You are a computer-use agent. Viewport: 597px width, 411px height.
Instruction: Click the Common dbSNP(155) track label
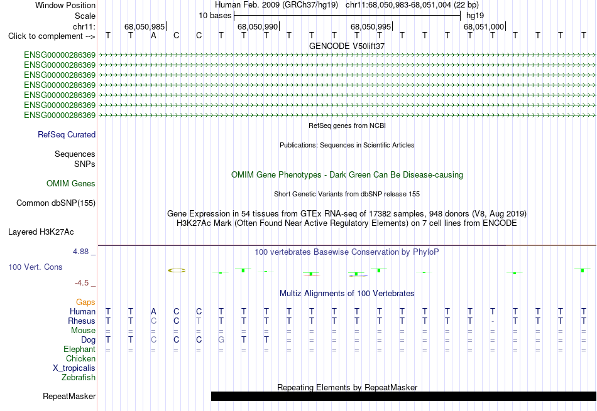coord(55,203)
